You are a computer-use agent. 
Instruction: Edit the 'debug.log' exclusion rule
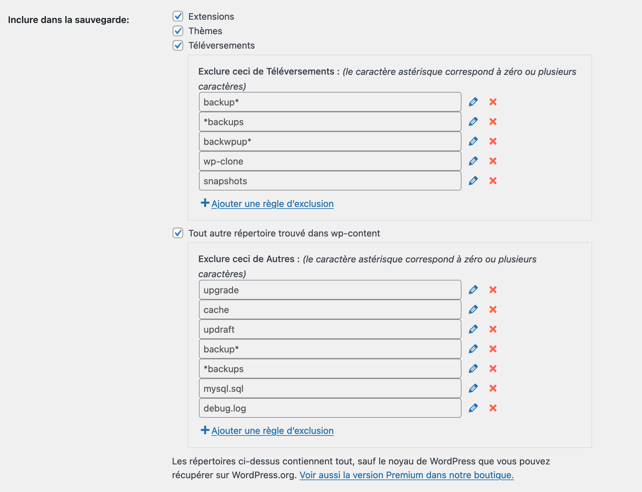[x=473, y=408]
